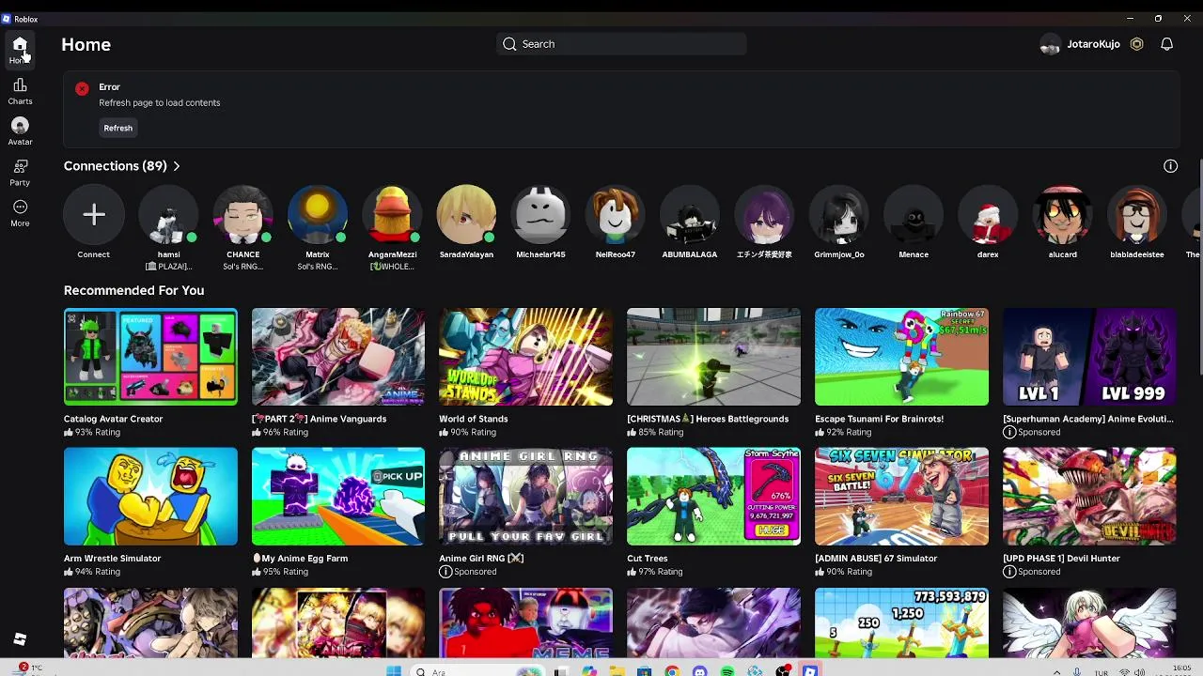
Task: Open Cut Trees game thumbnail
Action: (713, 497)
